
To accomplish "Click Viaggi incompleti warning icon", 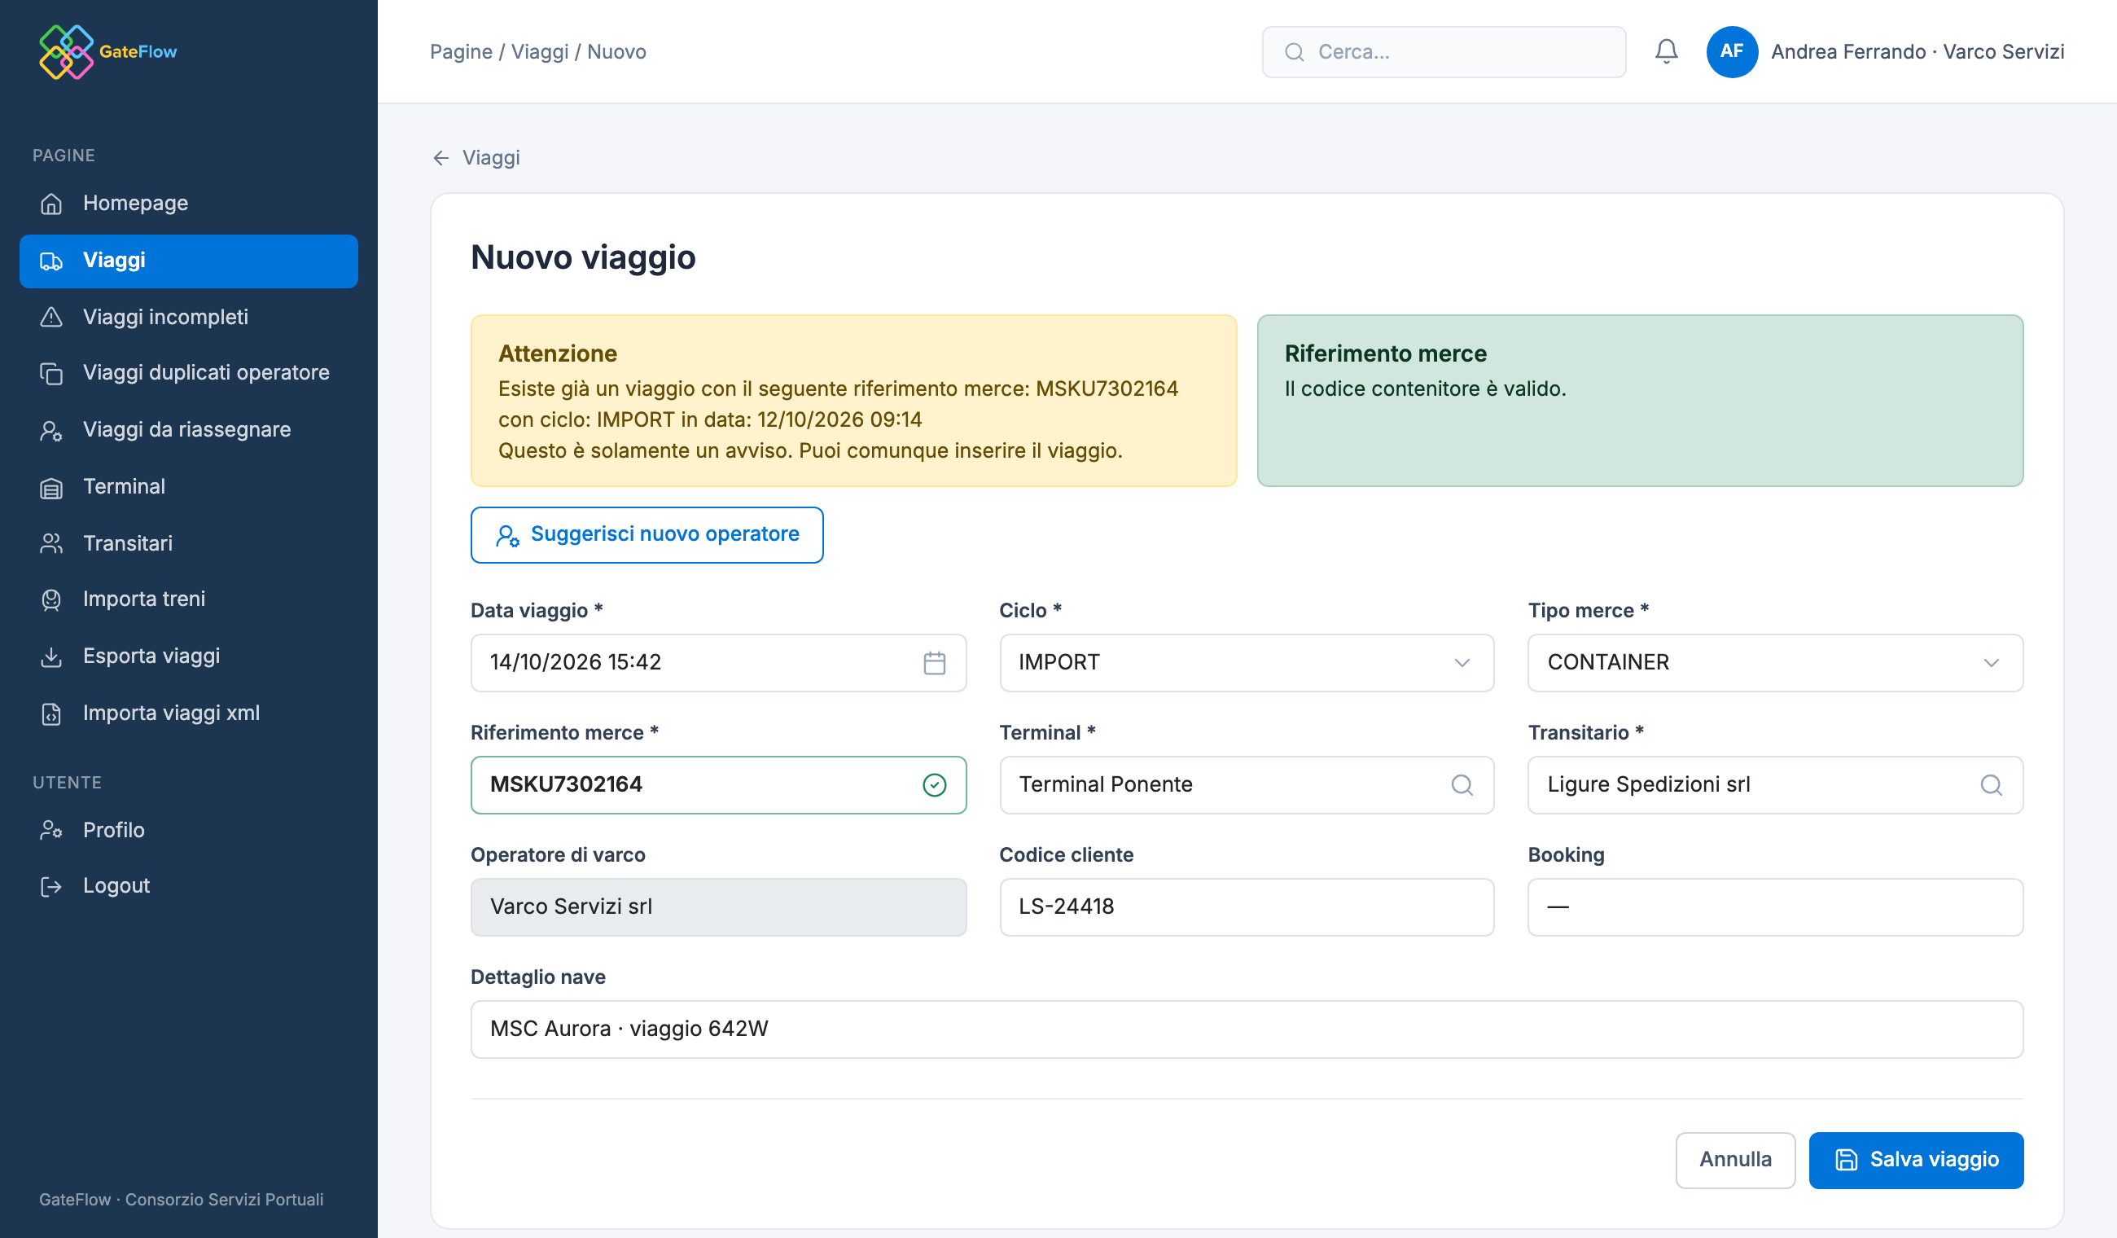I will coord(51,317).
